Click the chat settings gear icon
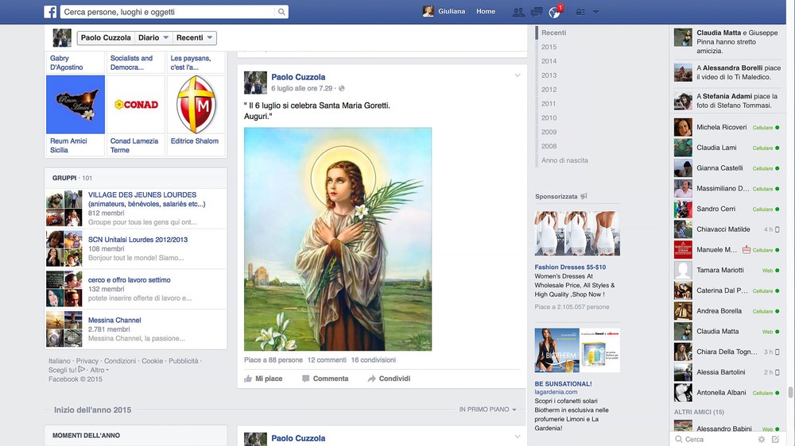This screenshot has width=795, height=446. tap(762, 440)
